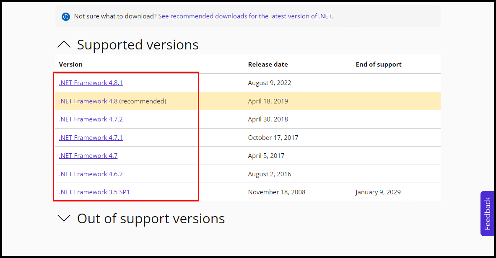Select the Version column header
The width and height of the screenshot is (496, 258).
click(70, 64)
